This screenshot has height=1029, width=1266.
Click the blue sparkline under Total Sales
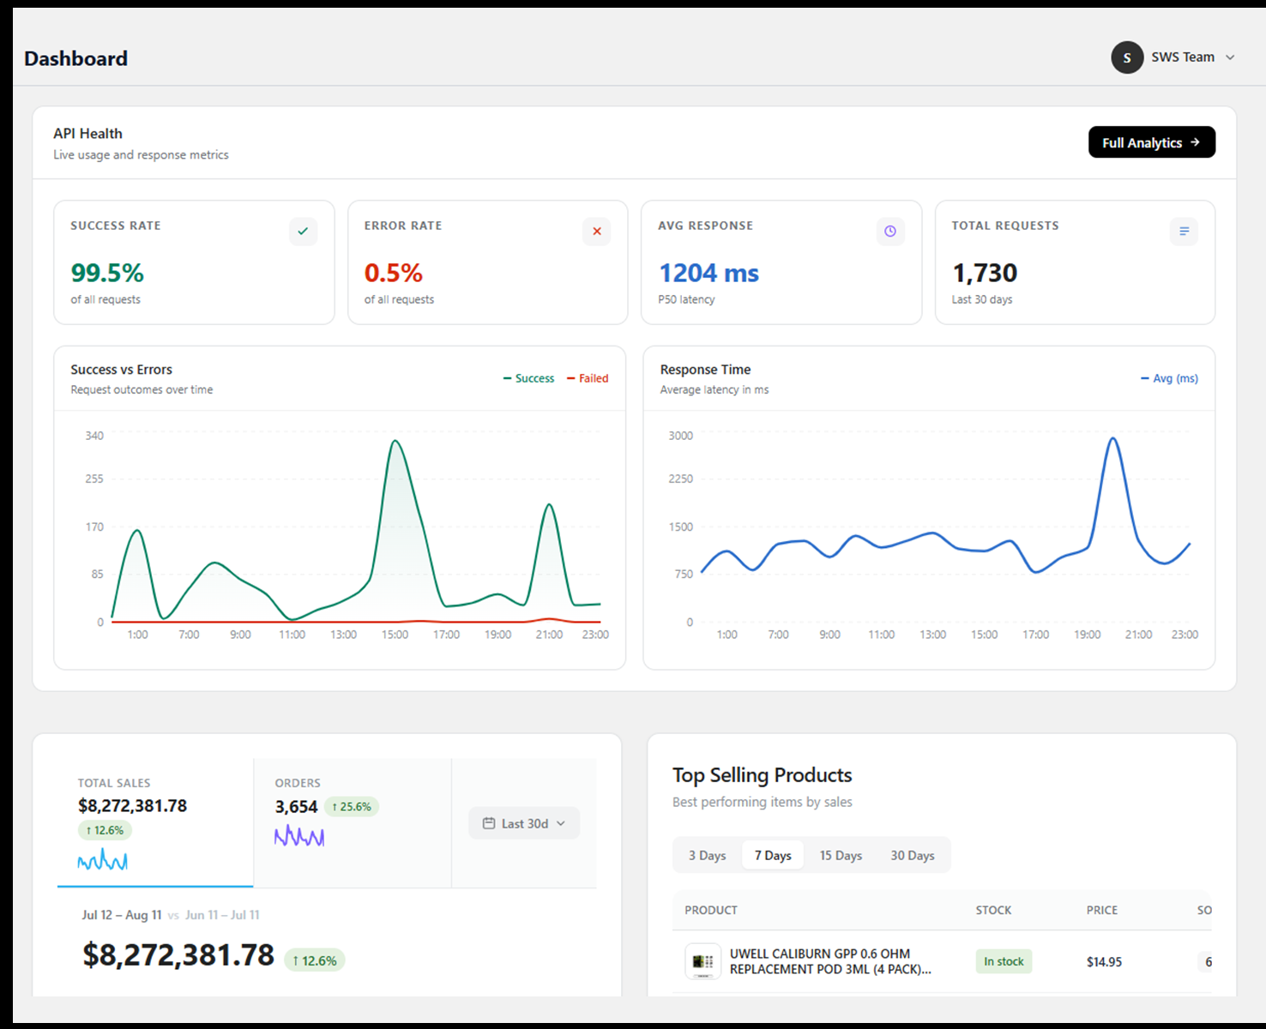(x=103, y=860)
